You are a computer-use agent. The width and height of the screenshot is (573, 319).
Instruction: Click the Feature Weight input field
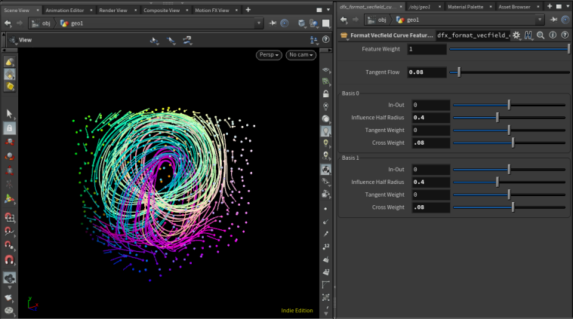pyautogui.click(x=426, y=49)
